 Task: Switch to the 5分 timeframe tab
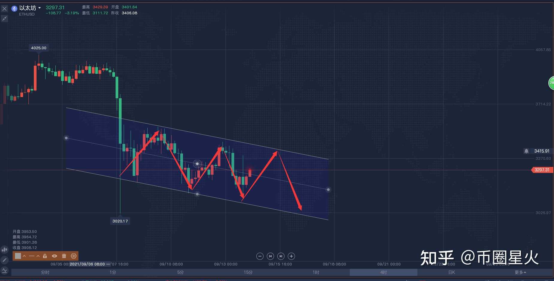pyautogui.click(x=181, y=272)
